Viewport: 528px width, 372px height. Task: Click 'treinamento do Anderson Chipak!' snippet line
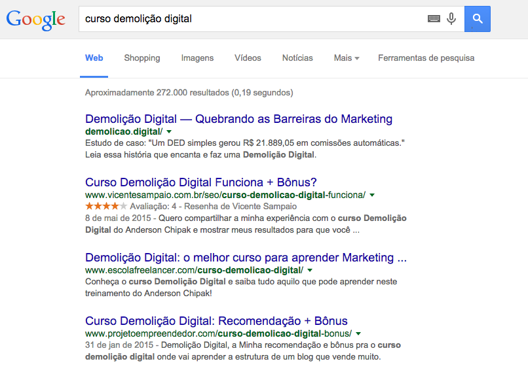point(149,294)
